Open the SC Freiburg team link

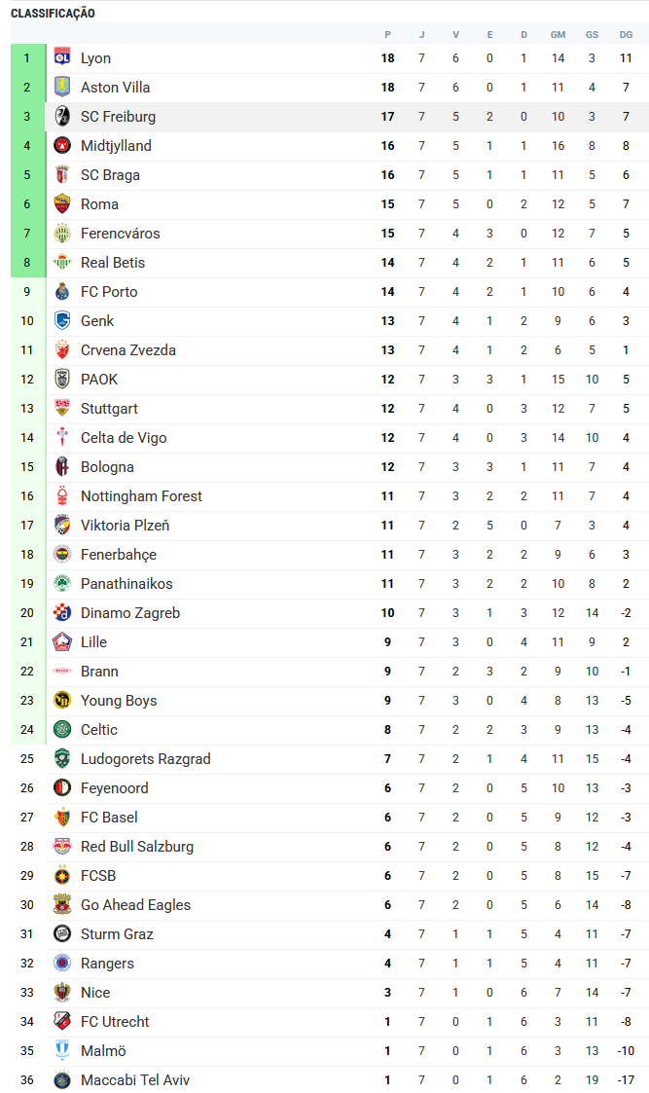[x=118, y=117]
